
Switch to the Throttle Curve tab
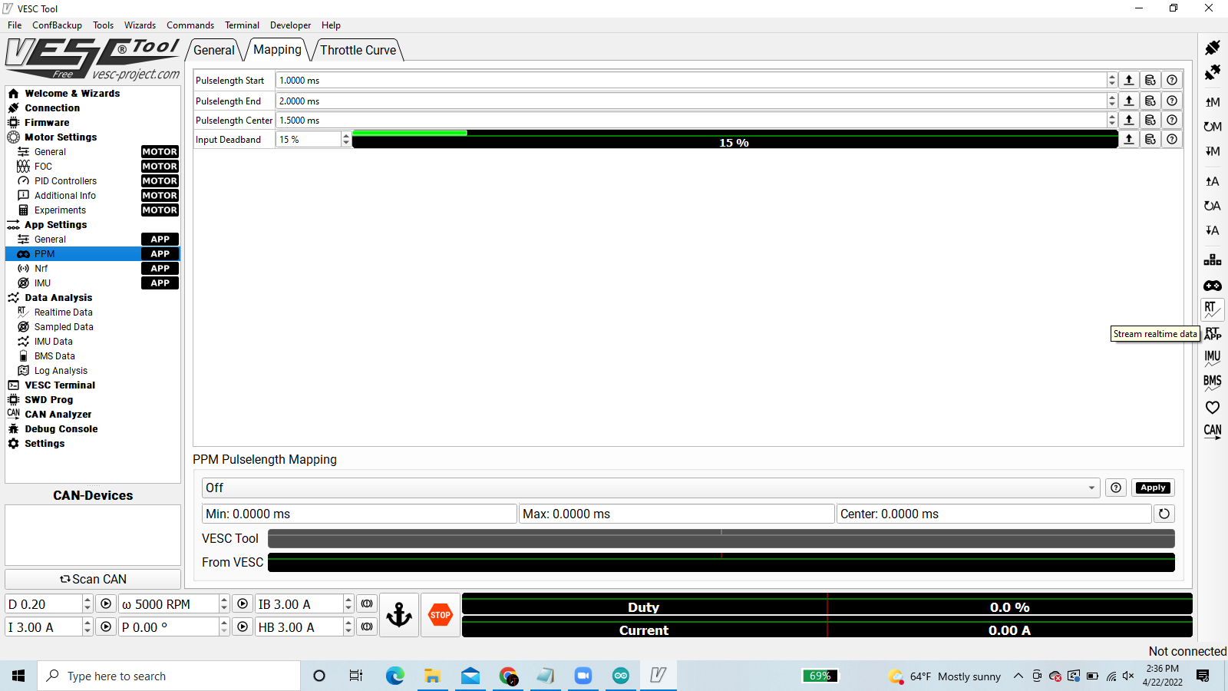[x=358, y=50]
